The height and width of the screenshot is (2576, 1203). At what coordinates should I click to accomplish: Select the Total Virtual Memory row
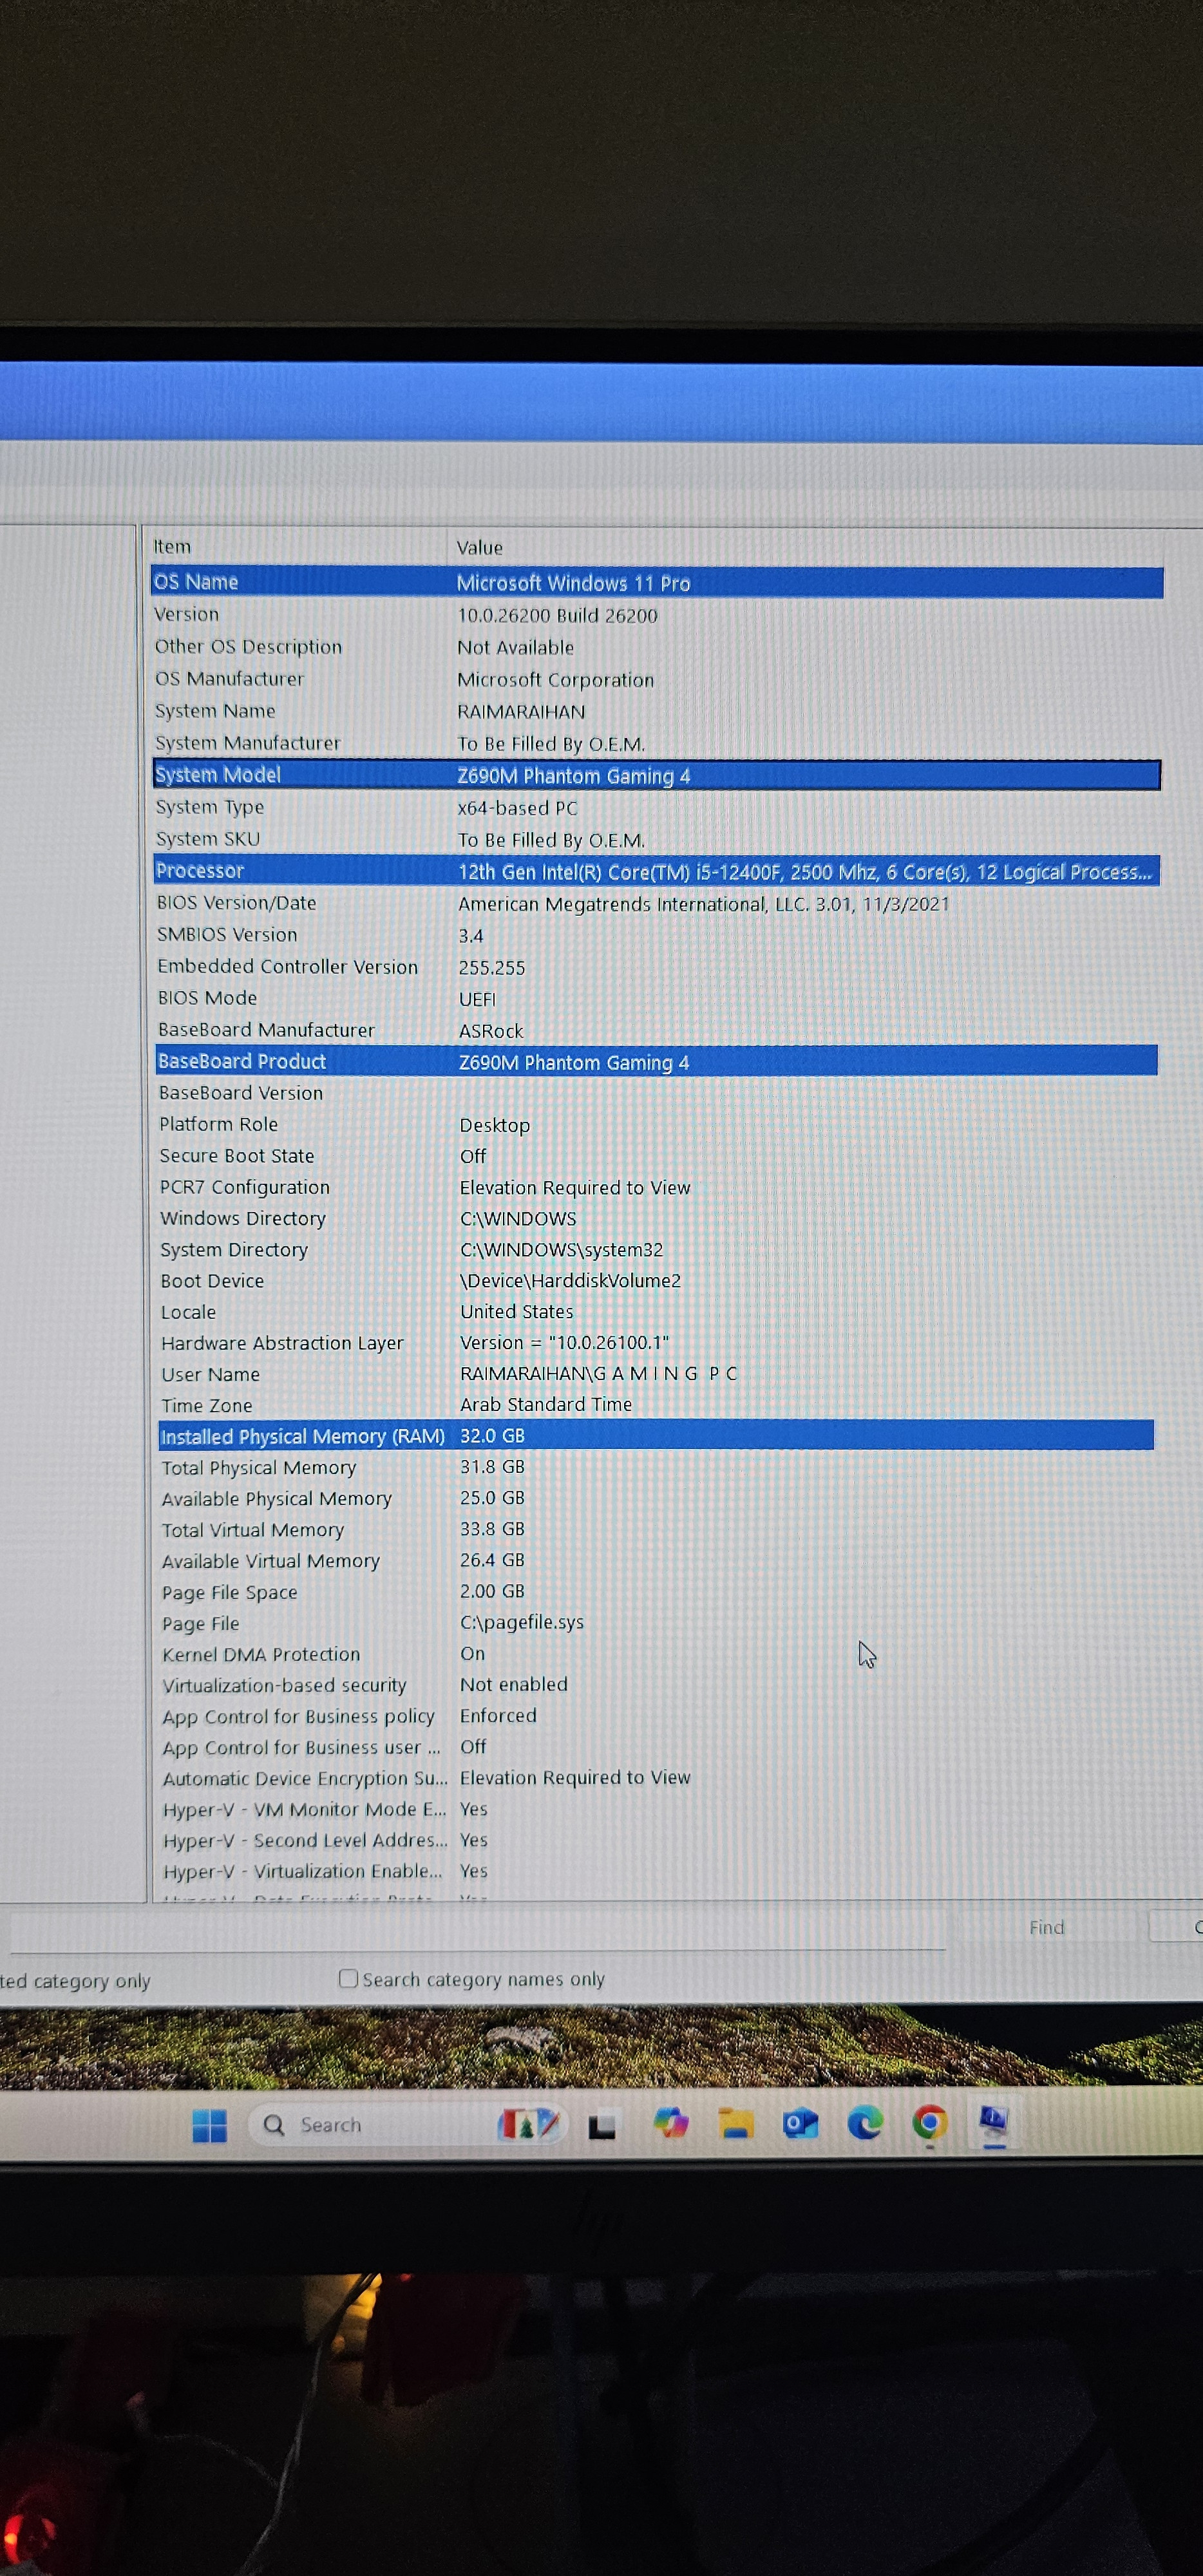[657, 1529]
